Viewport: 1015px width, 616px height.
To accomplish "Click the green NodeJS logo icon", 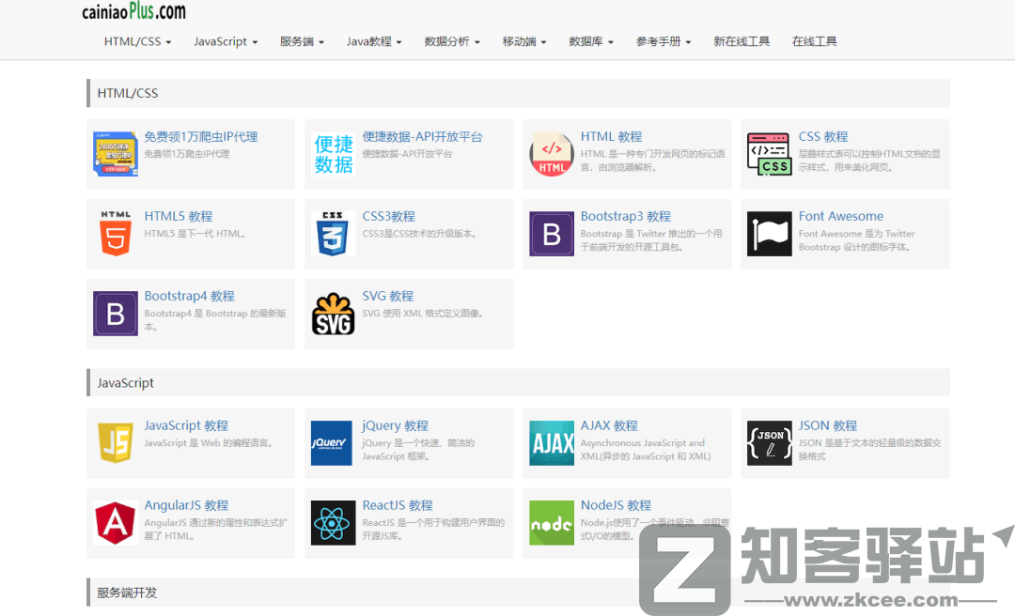I will [x=551, y=523].
